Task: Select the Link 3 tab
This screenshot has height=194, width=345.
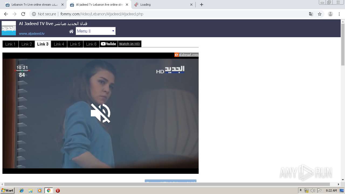Action: [43, 44]
